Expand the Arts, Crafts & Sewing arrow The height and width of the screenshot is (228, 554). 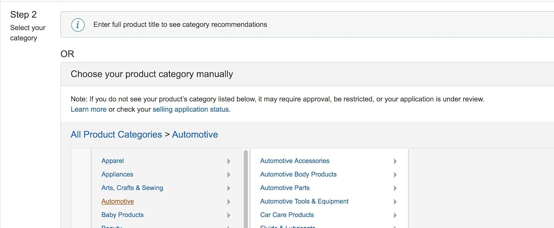[229, 188]
